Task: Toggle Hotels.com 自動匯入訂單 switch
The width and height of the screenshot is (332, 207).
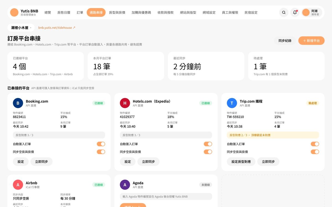Action: [x=208, y=144]
